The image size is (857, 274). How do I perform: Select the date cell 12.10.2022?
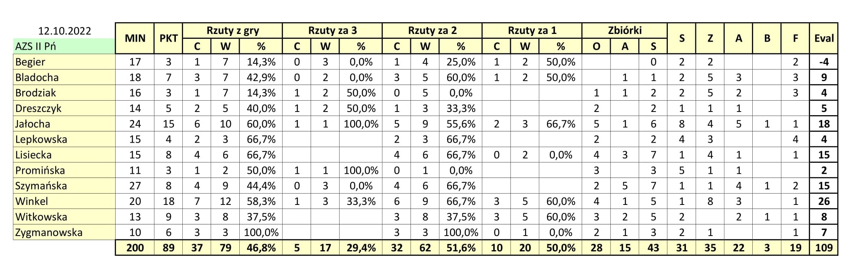tap(65, 31)
